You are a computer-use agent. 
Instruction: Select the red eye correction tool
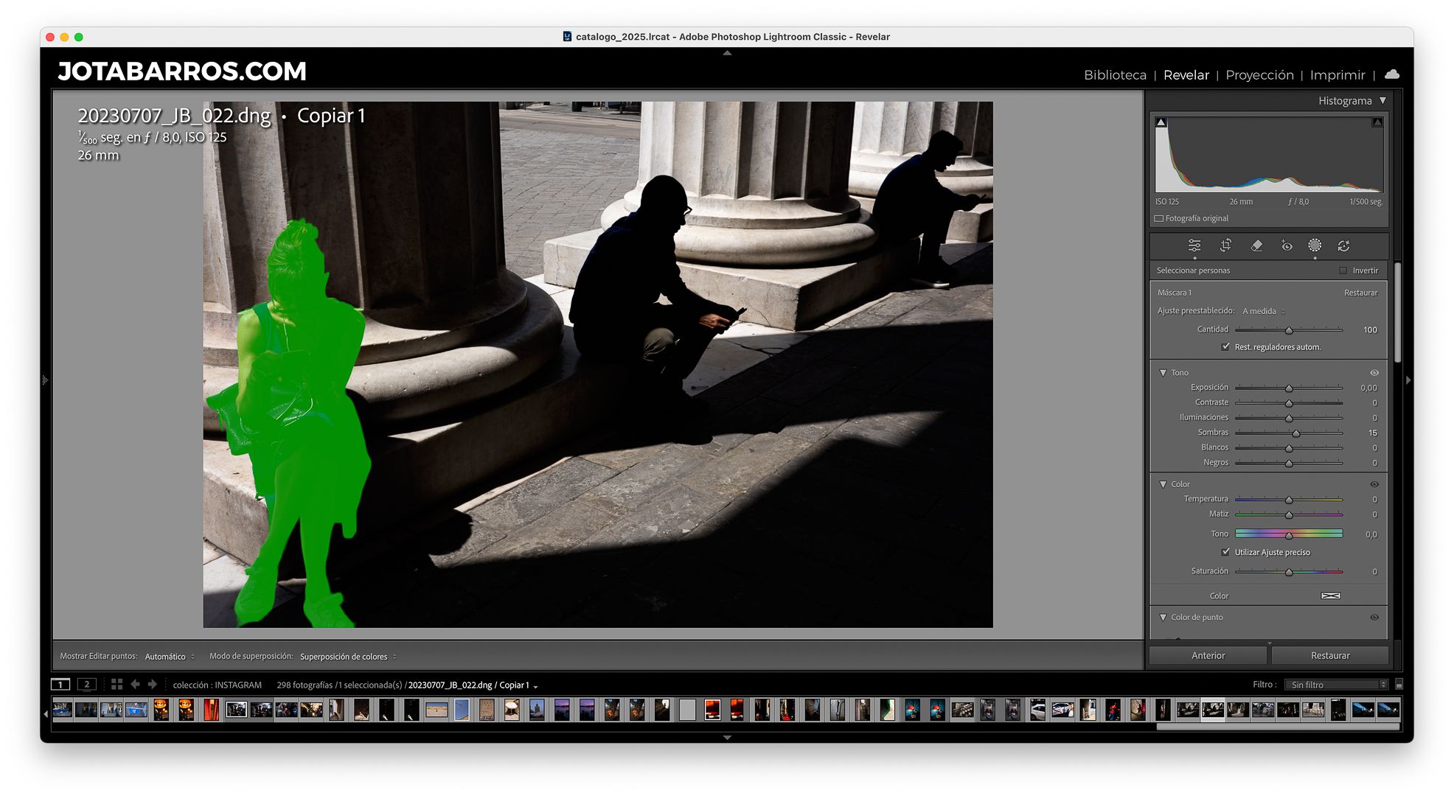pos(1287,246)
